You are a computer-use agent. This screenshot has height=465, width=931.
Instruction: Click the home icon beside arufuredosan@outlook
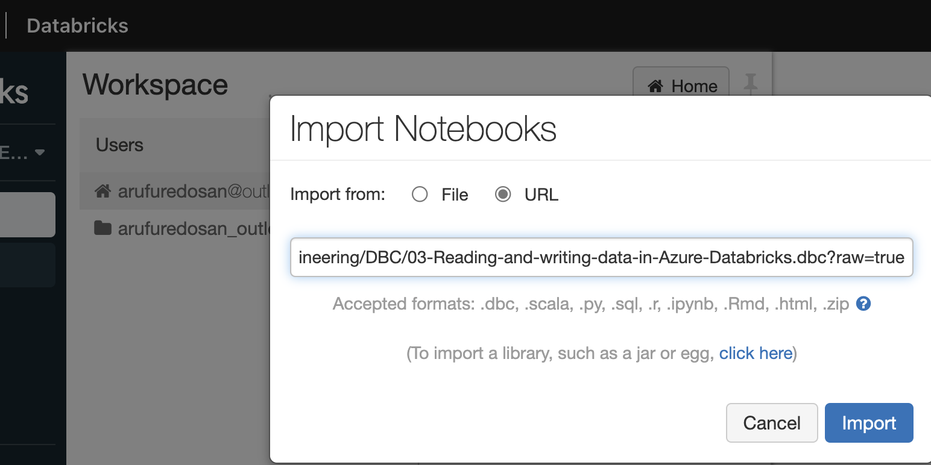tap(103, 192)
